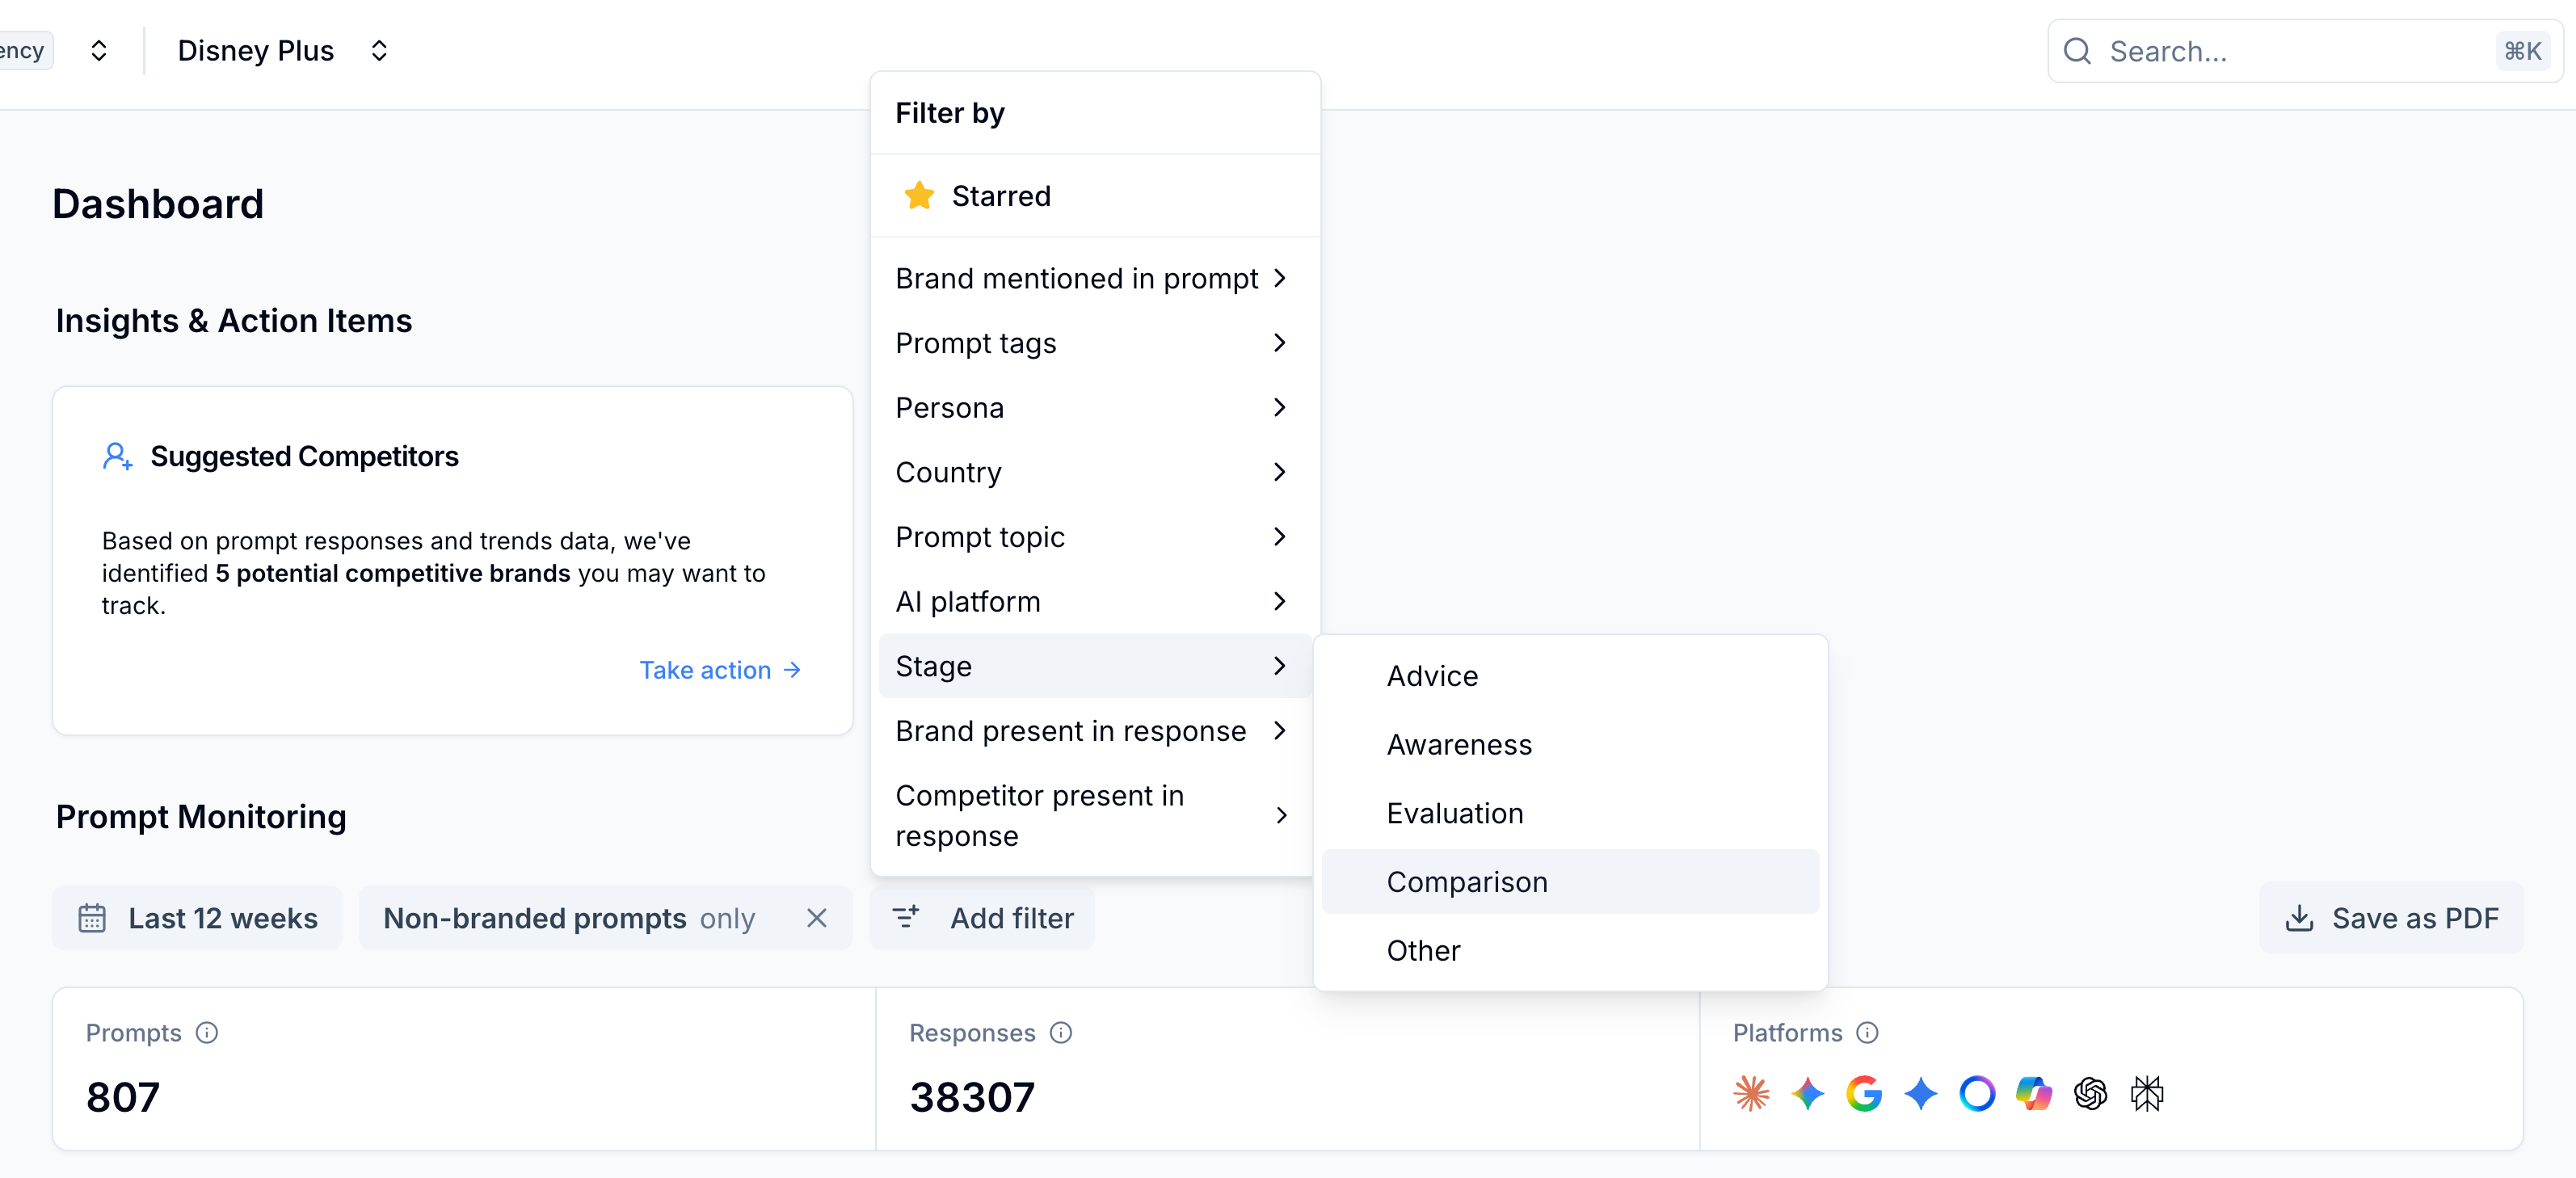This screenshot has width=2576, height=1178.
Task: Expand Brand present in response submenu
Action: (1095, 731)
